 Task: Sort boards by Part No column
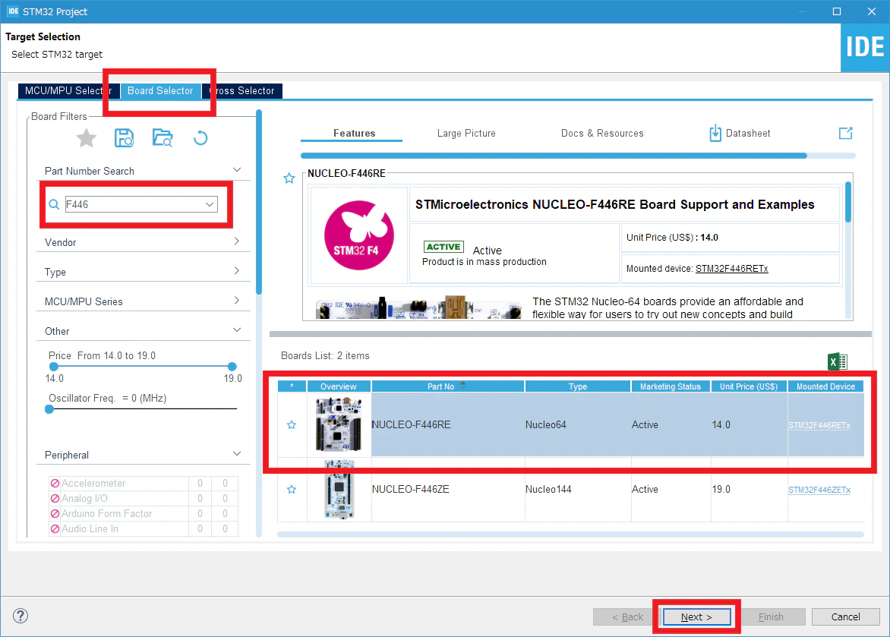(x=448, y=386)
